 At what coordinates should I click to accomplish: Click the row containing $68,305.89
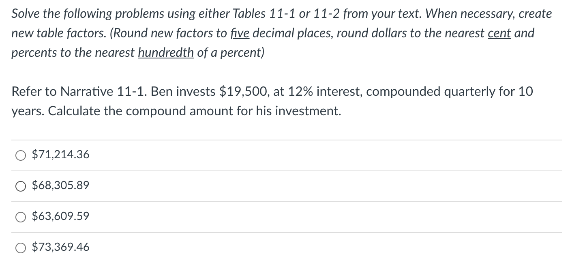[162, 185]
